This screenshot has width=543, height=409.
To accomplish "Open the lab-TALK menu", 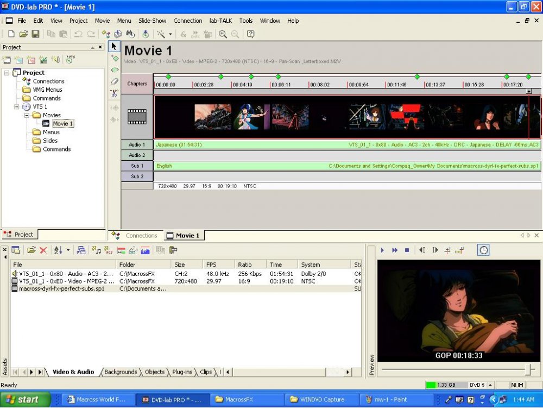I will pyautogui.click(x=220, y=21).
